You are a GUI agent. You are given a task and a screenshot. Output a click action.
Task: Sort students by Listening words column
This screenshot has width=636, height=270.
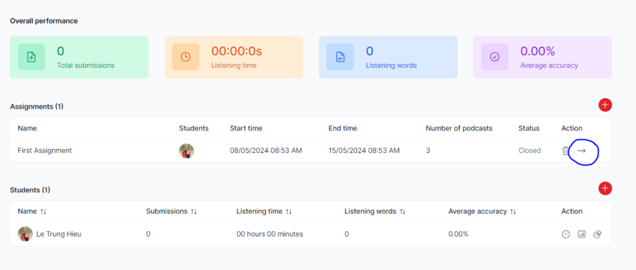point(402,212)
